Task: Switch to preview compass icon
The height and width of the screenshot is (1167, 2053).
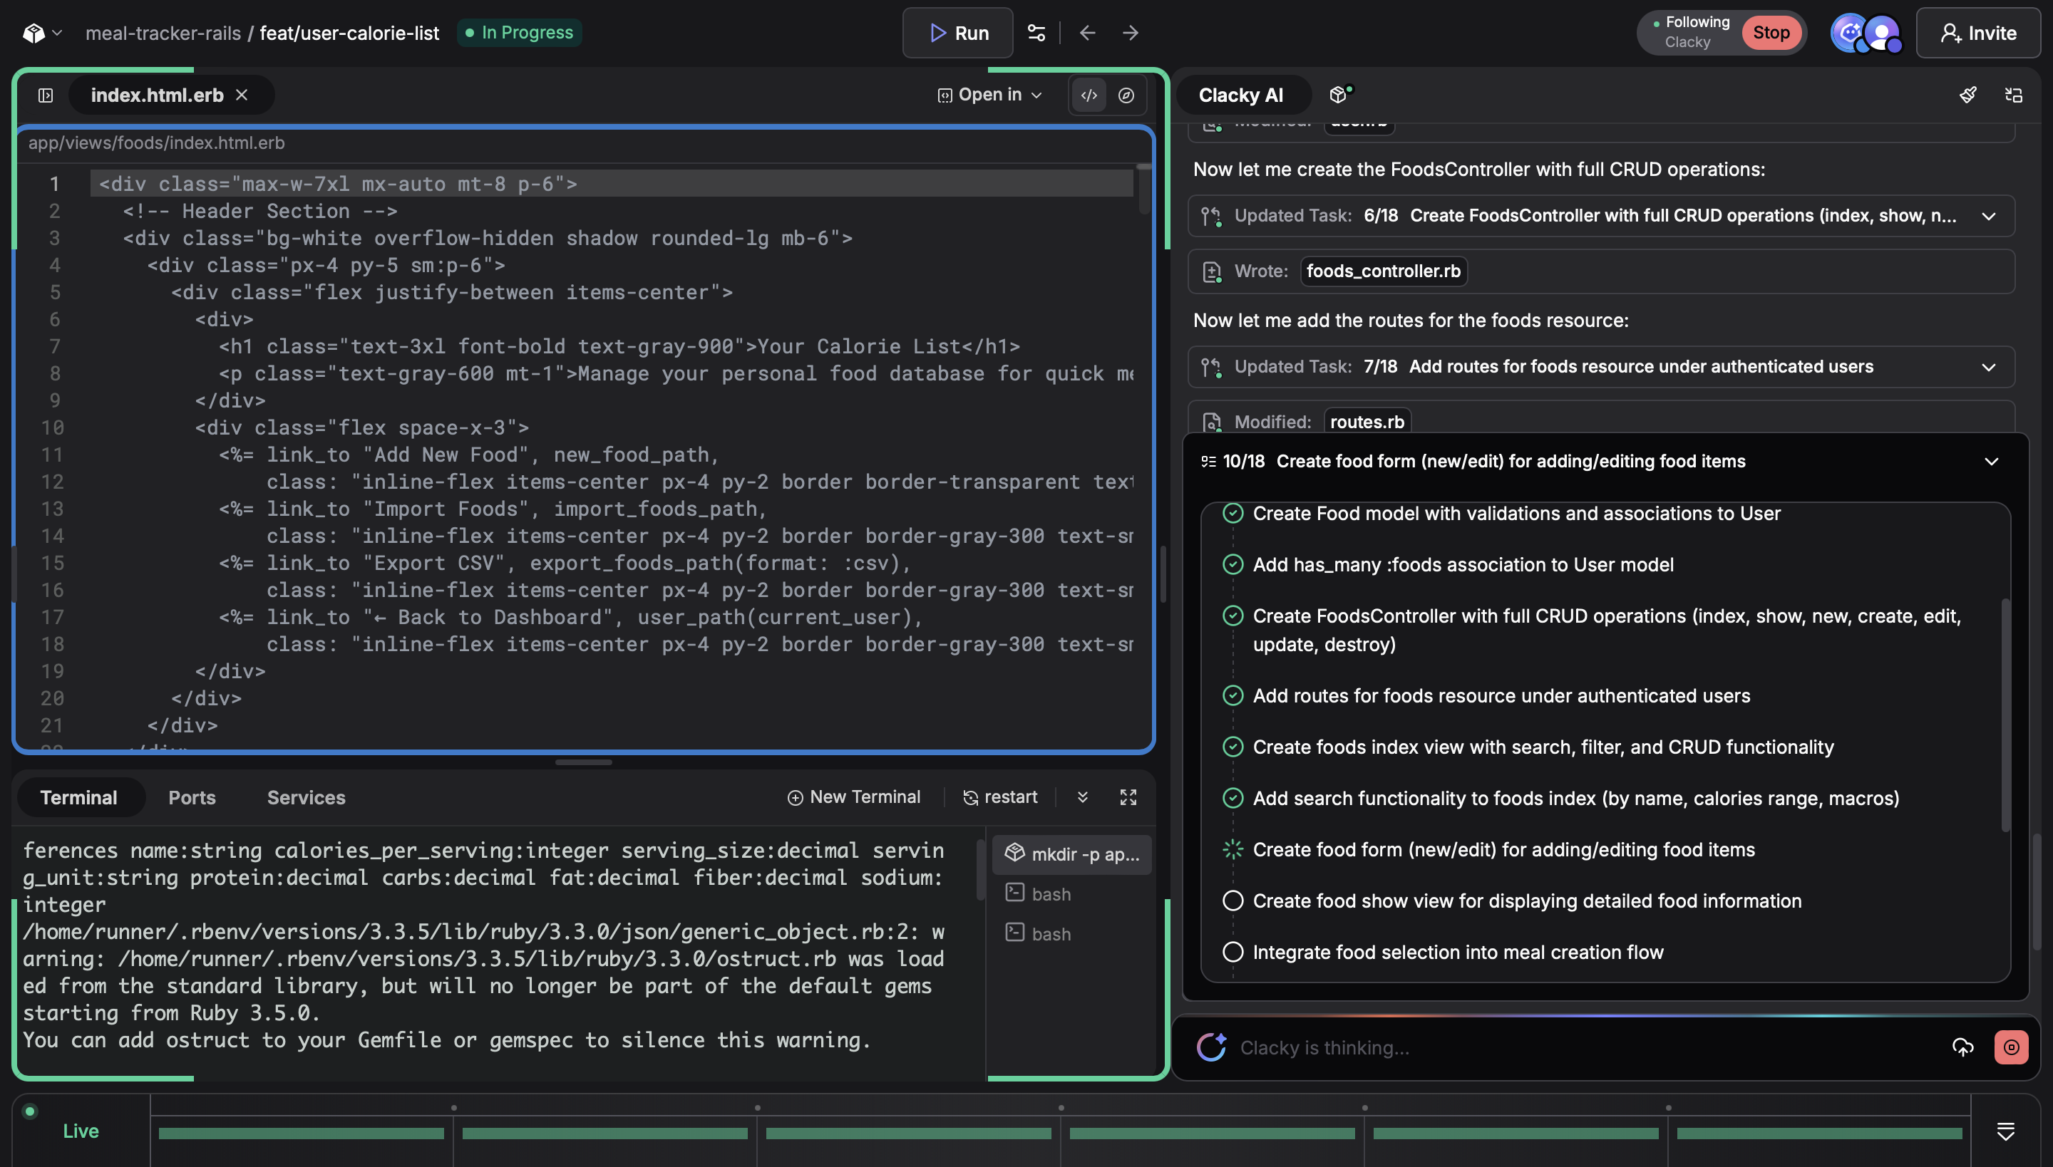Action: (x=1126, y=95)
